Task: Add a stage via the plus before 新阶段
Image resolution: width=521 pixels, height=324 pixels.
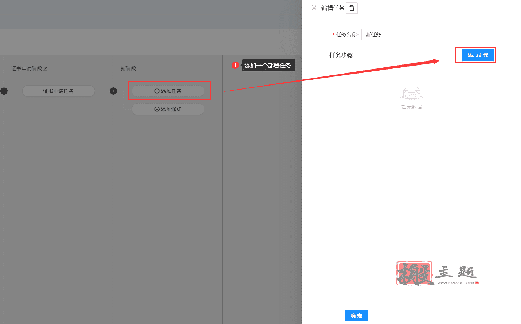Action: click(x=113, y=91)
